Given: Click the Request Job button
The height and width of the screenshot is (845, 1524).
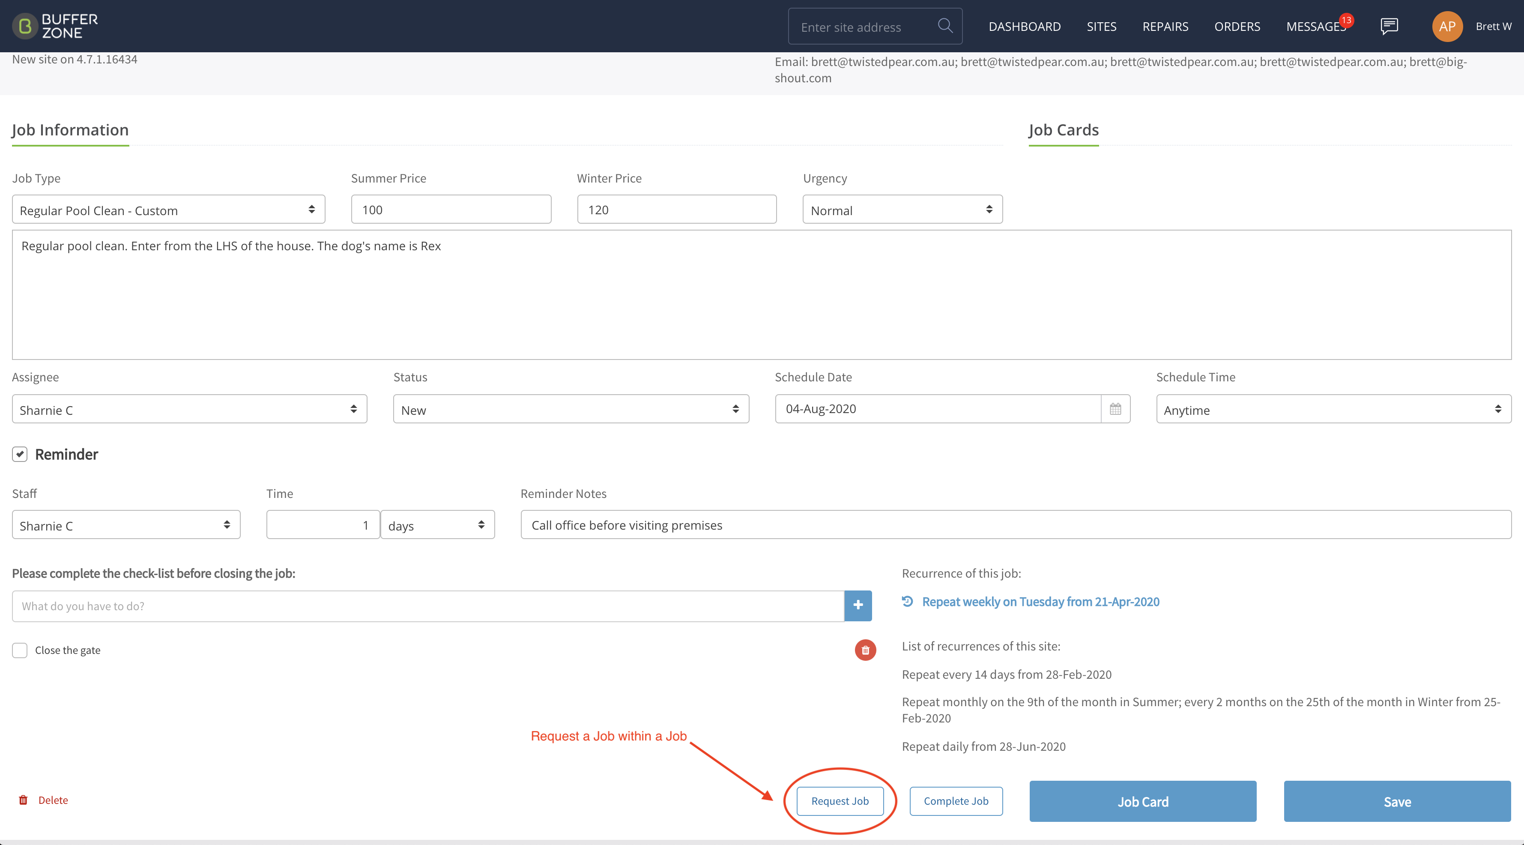Looking at the screenshot, I should pyautogui.click(x=840, y=801).
